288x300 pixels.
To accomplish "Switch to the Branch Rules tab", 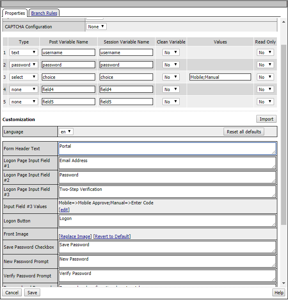I will tap(44, 13).
